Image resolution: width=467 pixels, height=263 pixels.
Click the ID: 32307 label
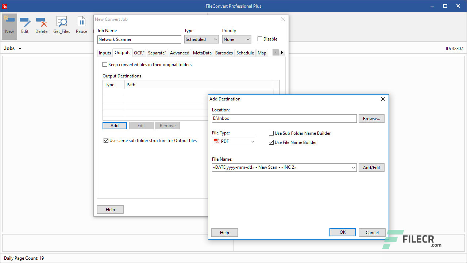tap(454, 49)
